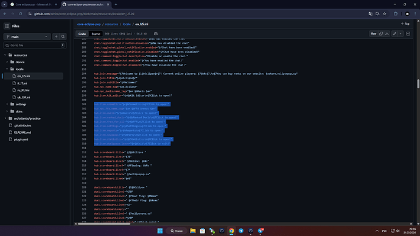Open Windows Start menu
The width and height of the screenshot is (420, 236).
[x=160, y=231]
